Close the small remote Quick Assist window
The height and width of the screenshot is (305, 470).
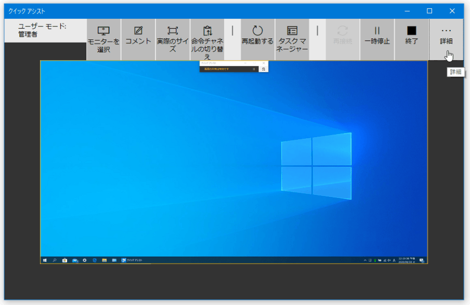[x=264, y=63]
